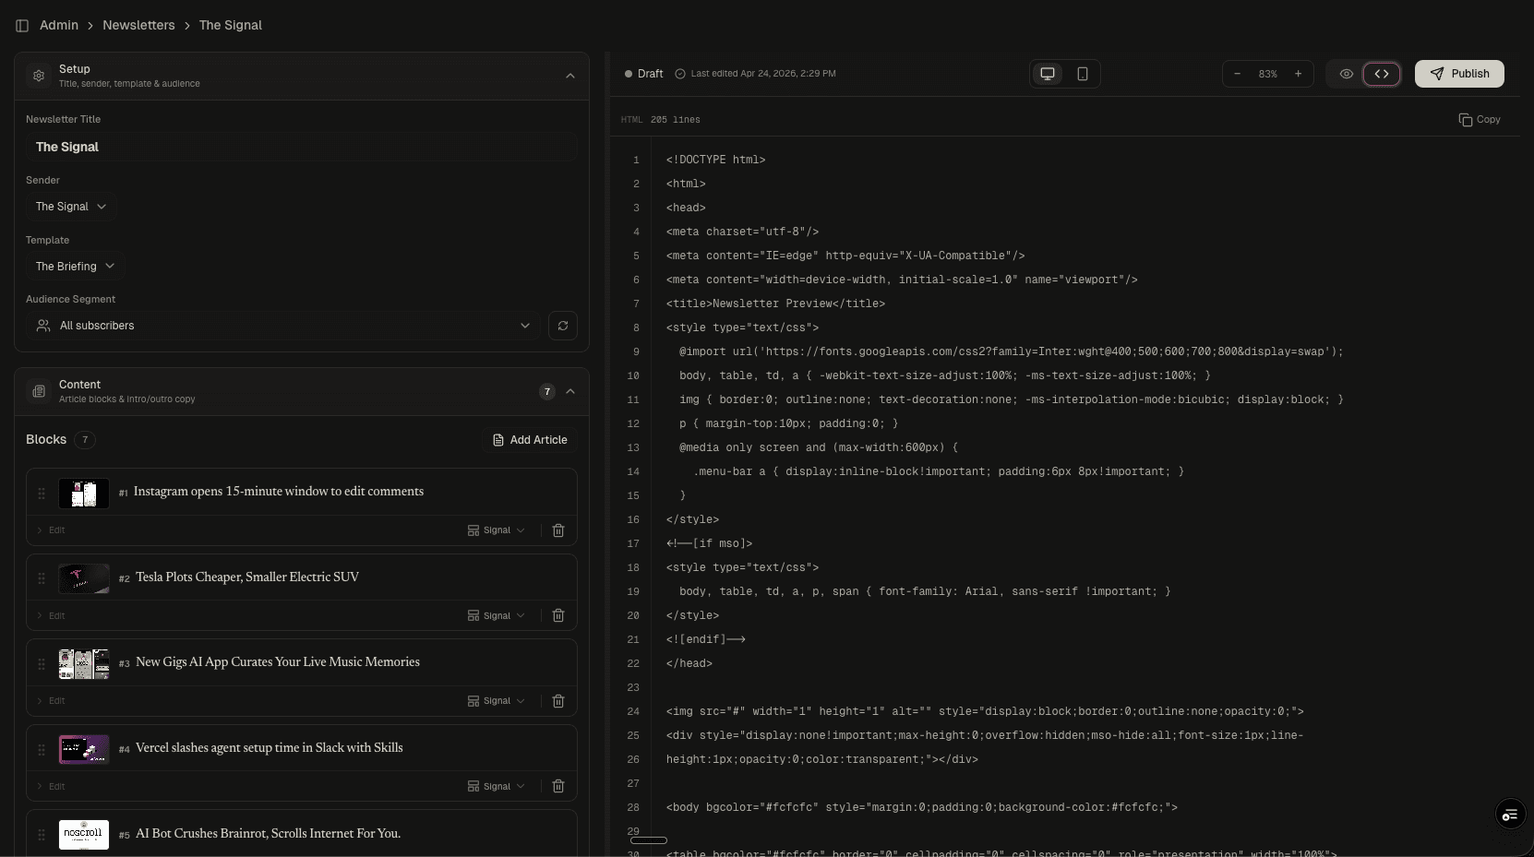Open Signal layout dropdown for New Gigs article
This screenshot has width=1534, height=857.
coord(497,701)
